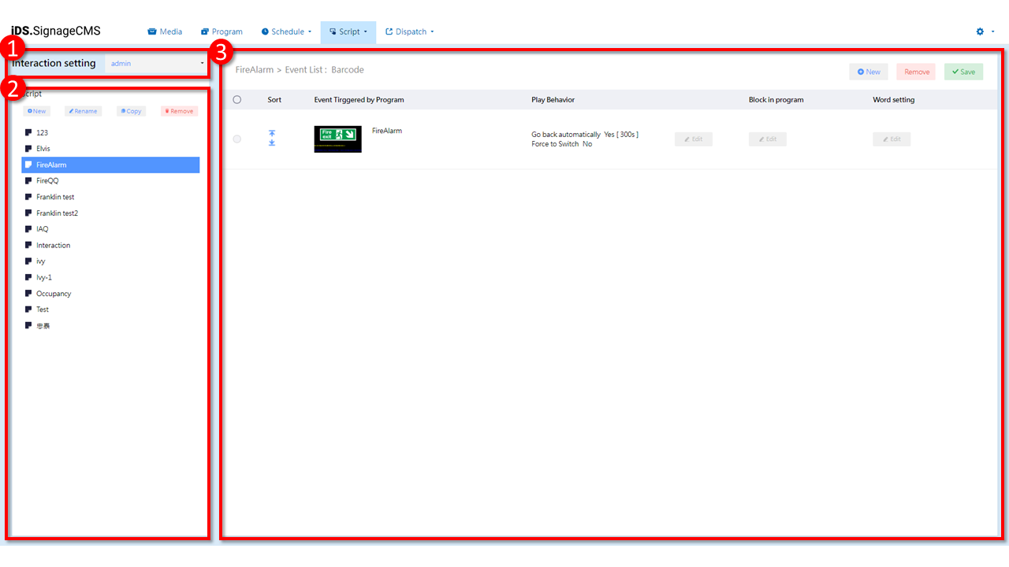The height and width of the screenshot is (567, 1009).
Task: Click the settings gear icon
Action: click(x=980, y=31)
